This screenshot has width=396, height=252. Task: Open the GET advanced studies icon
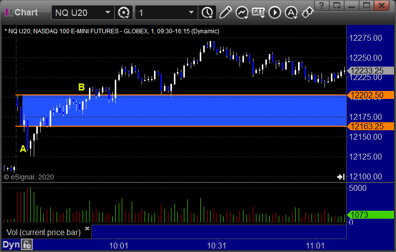click(x=258, y=12)
